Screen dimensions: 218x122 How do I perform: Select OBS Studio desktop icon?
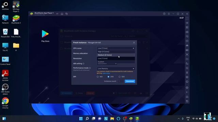point(5,89)
